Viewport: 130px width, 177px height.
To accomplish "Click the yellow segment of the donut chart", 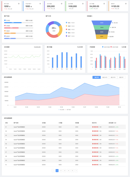I will [60, 31].
